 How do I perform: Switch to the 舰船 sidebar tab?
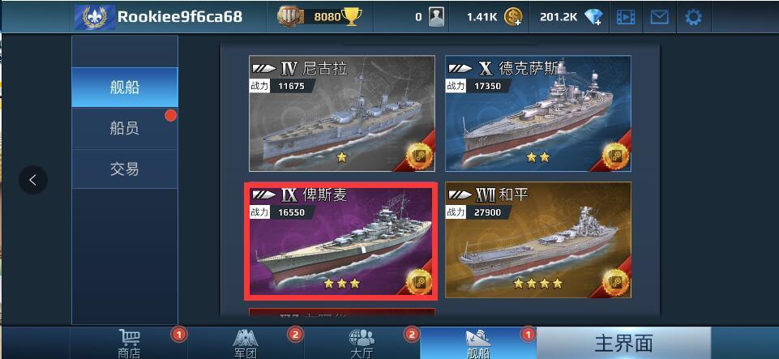click(x=125, y=88)
